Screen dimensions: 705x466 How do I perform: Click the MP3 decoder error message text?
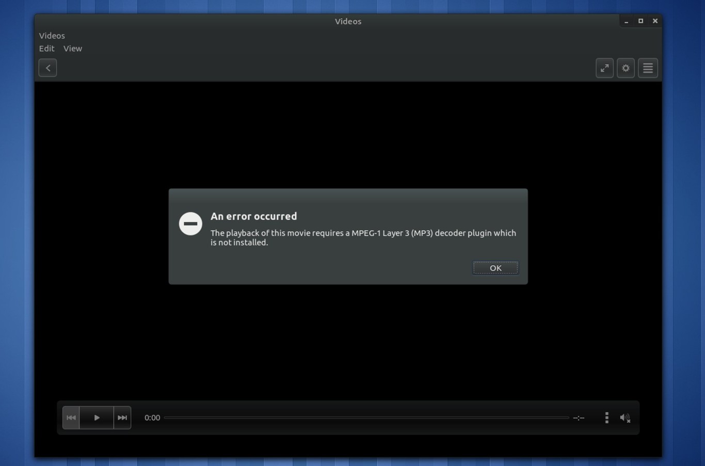(363, 237)
